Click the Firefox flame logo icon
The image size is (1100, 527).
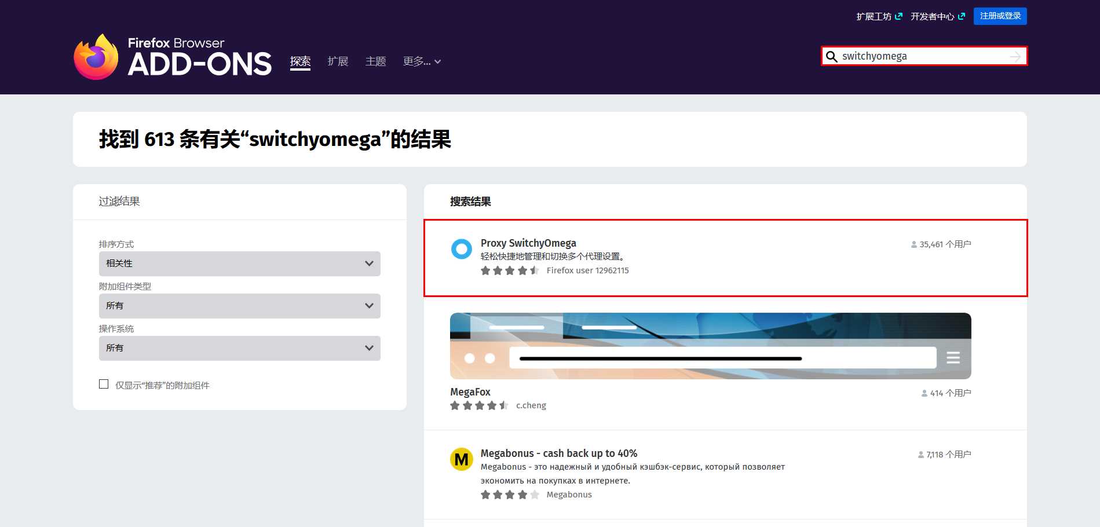pos(96,57)
